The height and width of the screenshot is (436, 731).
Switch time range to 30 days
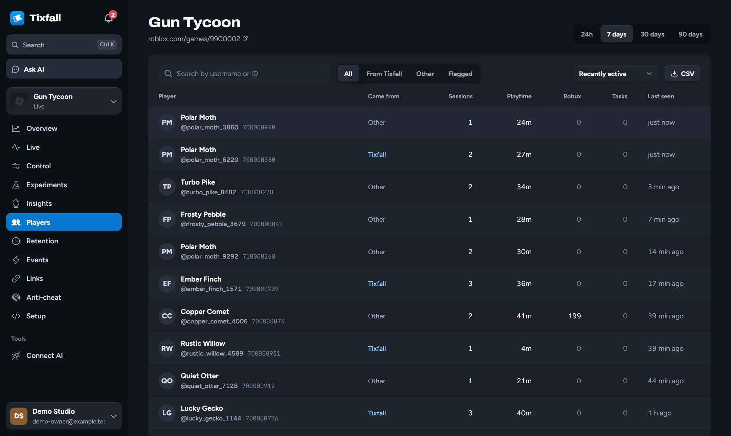(652, 34)
